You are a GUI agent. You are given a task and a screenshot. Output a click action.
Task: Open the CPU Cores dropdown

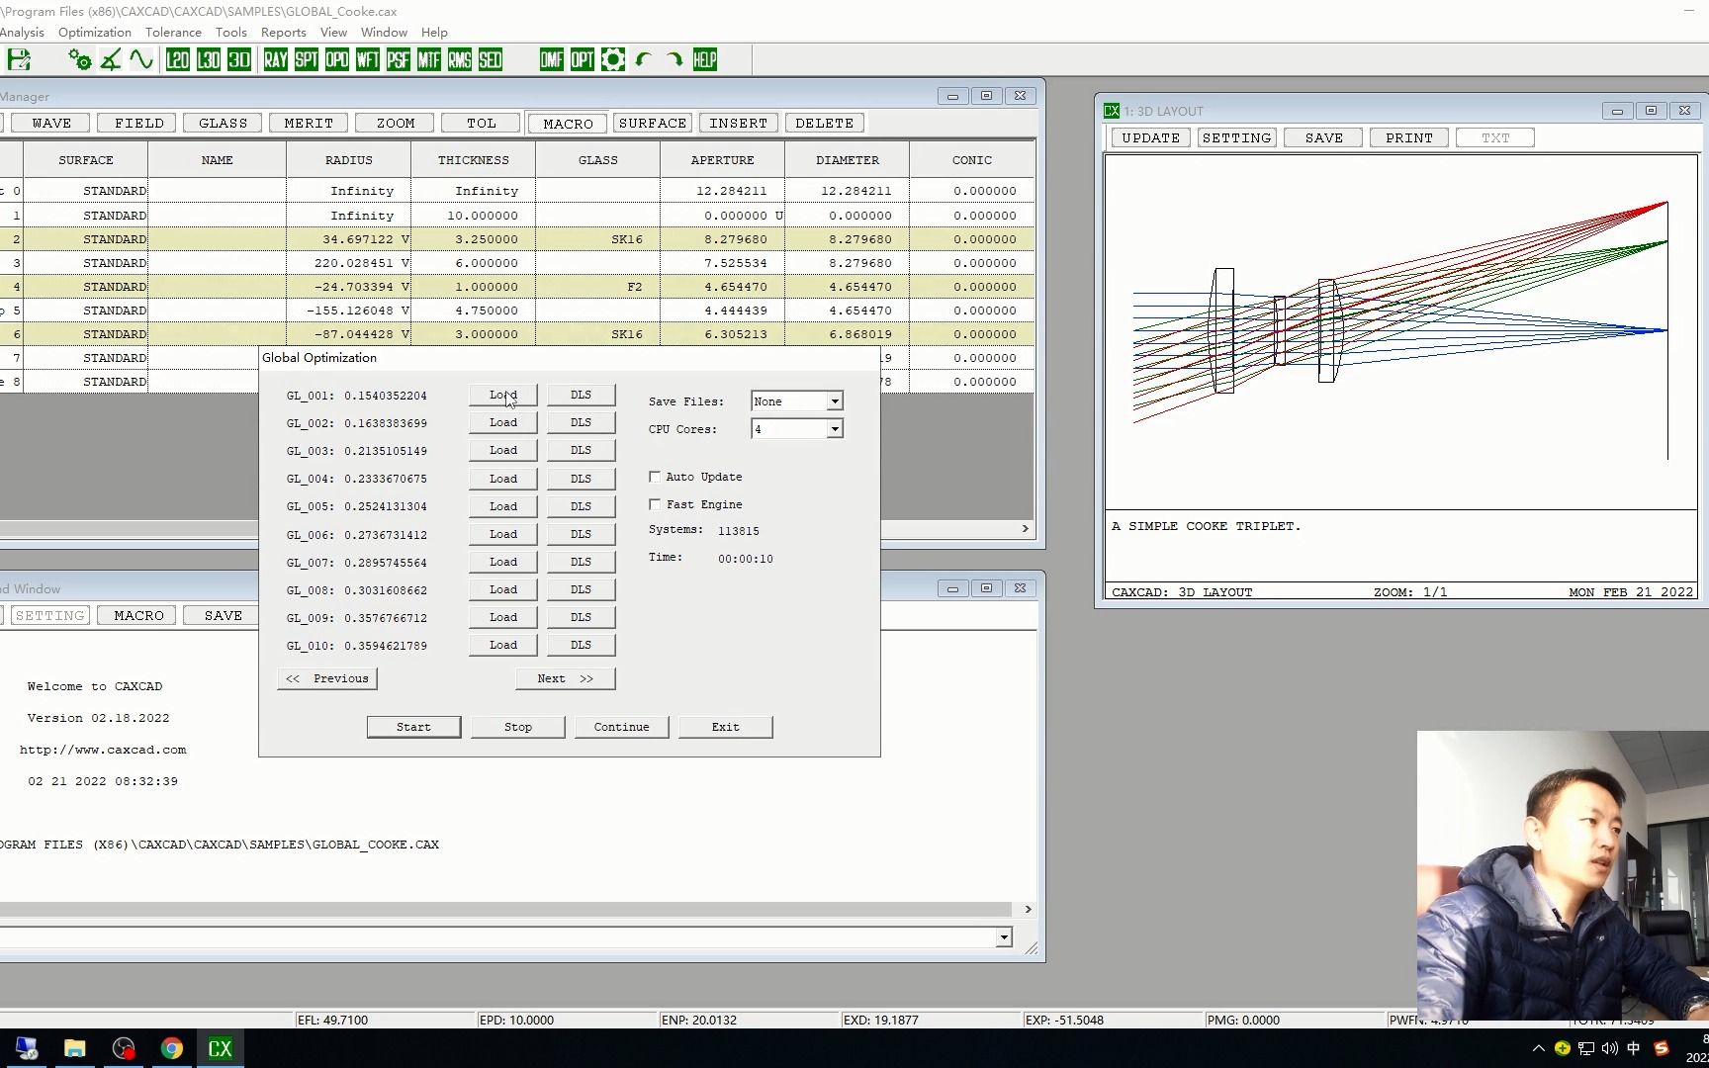[835, 429]
